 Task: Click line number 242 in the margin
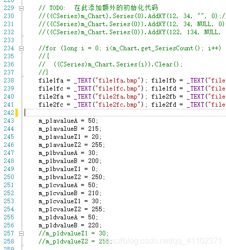(x=9, y=113)
